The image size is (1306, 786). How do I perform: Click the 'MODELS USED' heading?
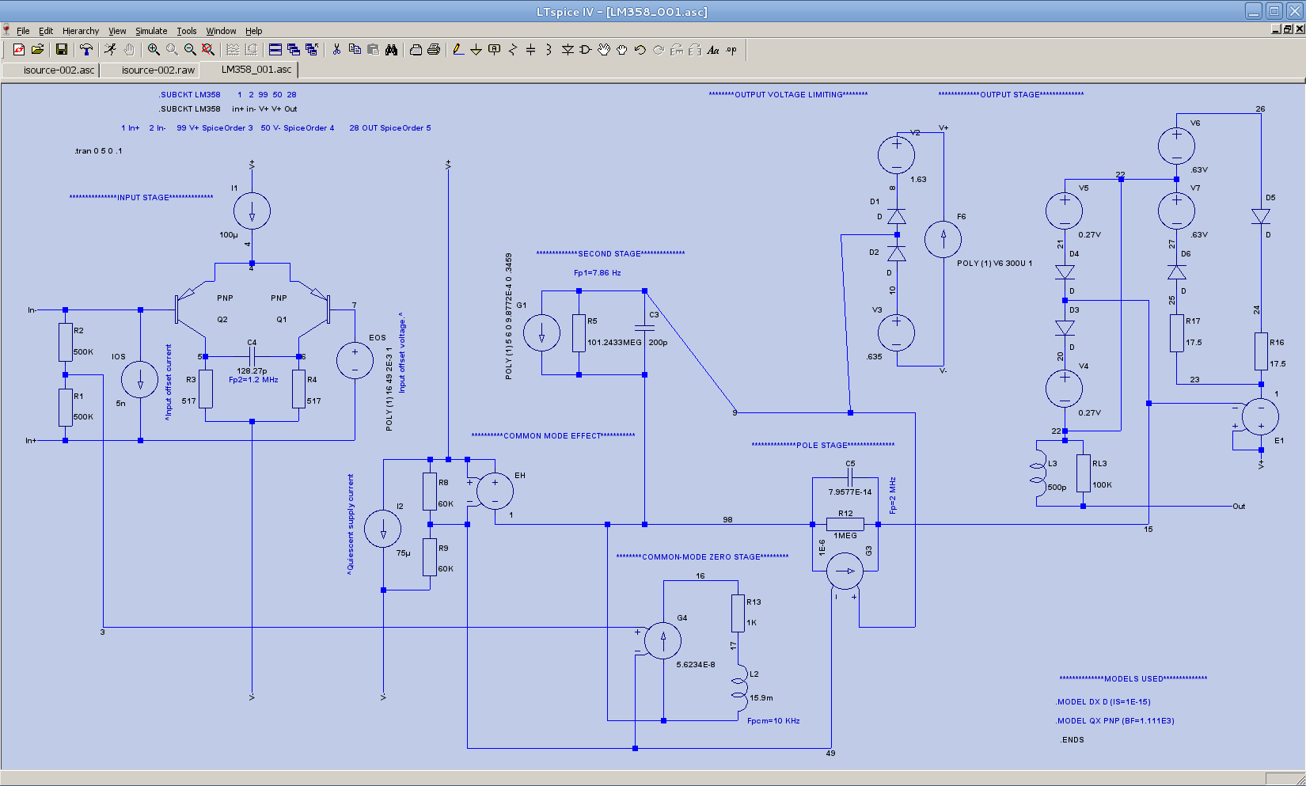[1133, 678]
